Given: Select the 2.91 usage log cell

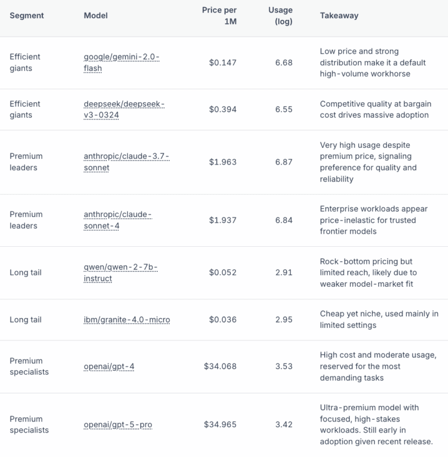Looking at the screenshot, I should [284, 272].
